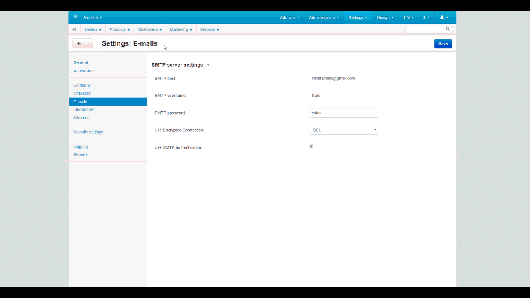Open the Administration menu
The image size is (530, 298).
click(x=324, y=17)
